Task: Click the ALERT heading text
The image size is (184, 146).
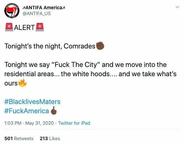Action: coord(24,27)
